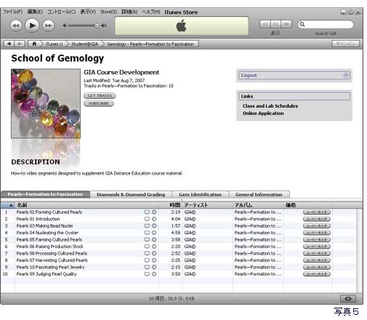This screenshot has width=367, height=320.
Task: Click round arrow icon for Pearls 04 Nucleating
Action: (x=154, y=233)
